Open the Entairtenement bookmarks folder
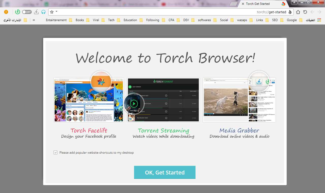 pyautogui.click(x=59, y=20)
